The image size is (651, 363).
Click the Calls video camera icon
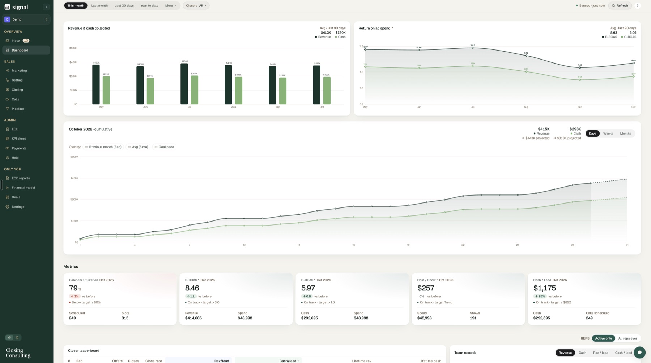(x=7, y=99)
